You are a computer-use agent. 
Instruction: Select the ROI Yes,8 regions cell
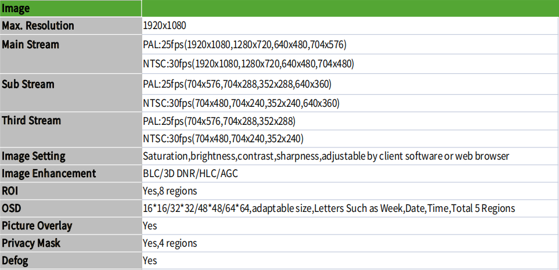[x=351, y=191]
